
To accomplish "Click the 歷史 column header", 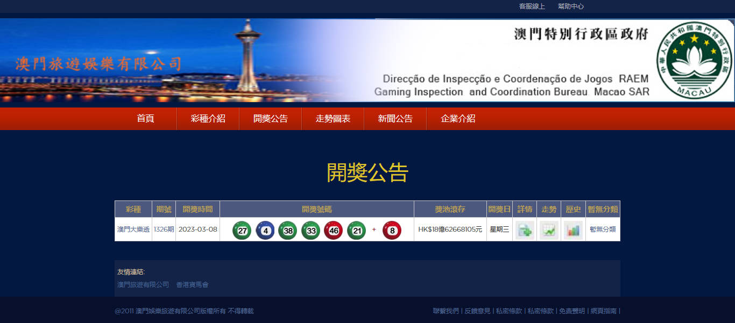I will [573, 209].
